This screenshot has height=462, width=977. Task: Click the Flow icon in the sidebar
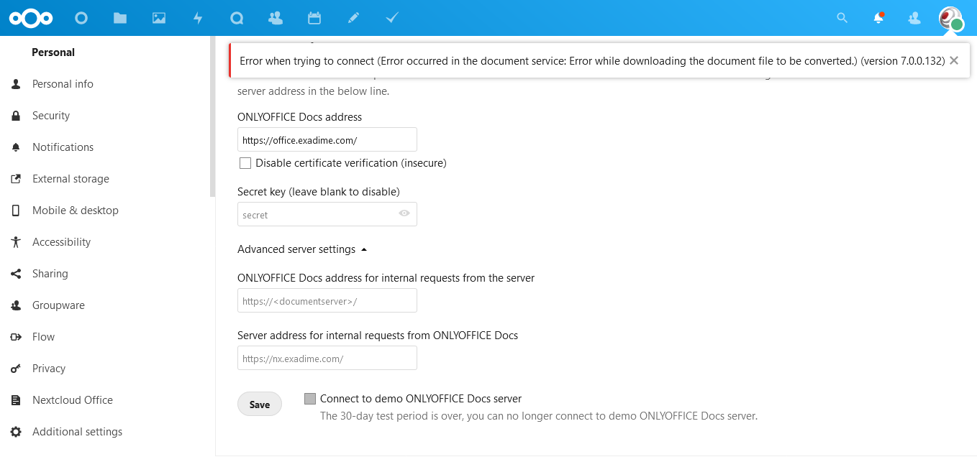coord(16,337)
